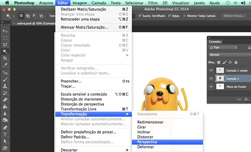Choose Inclinar in the submenu
The width and height of the screenshot is (251, 152).
point(167,132)
